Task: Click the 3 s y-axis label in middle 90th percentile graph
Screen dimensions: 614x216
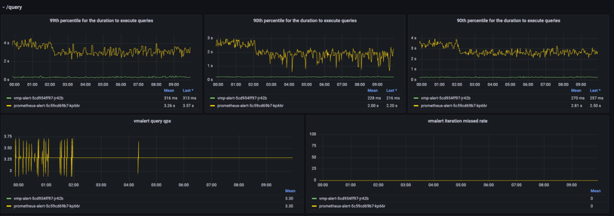Action: click(x=210, y=38)
